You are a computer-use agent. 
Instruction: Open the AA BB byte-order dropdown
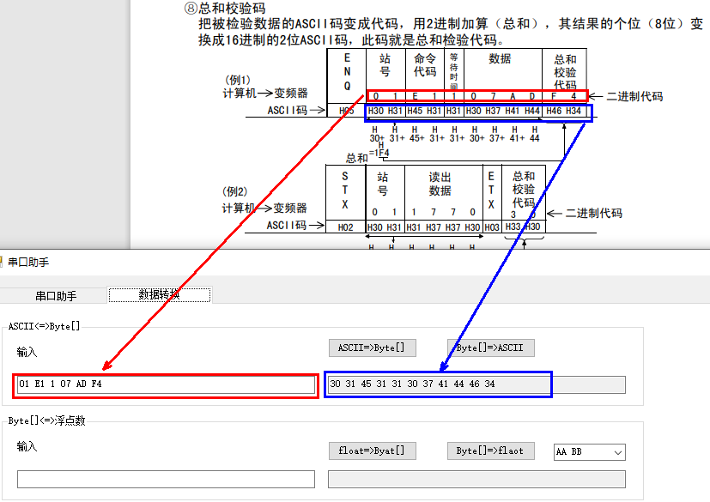[x=589, y=451]
